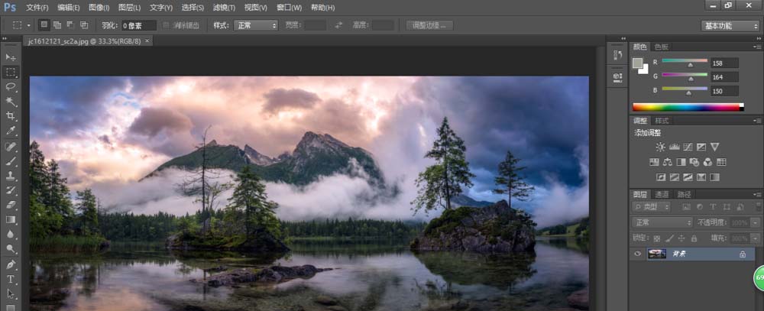
Task: Select the Blur tool
Action: [x=11, y=234]
